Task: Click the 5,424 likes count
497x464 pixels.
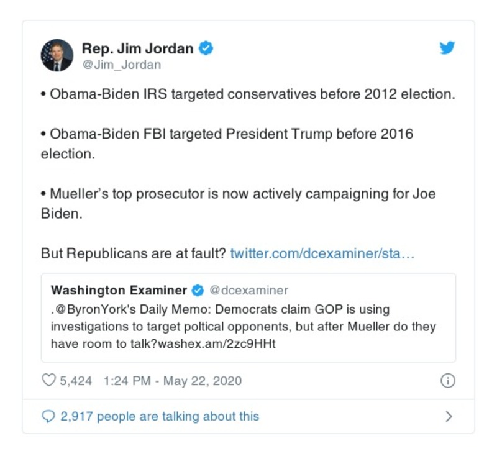Action: (76, 381)
